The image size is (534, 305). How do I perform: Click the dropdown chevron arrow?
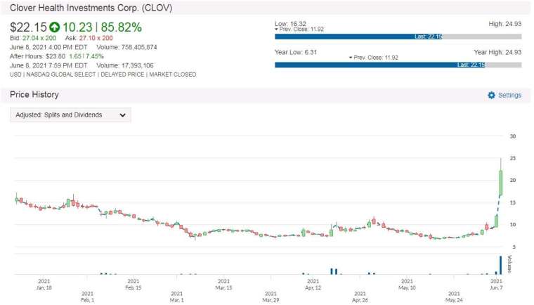[122, 115]
